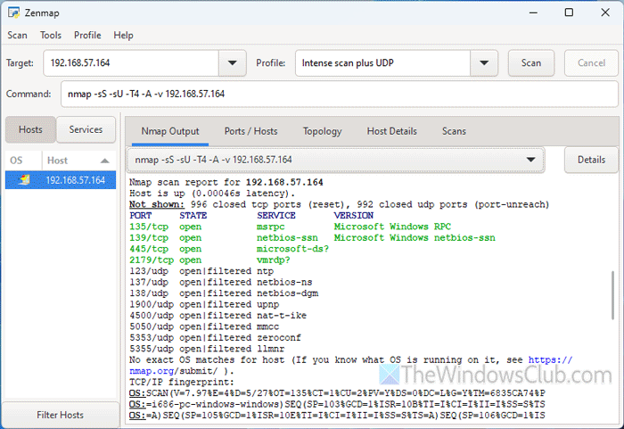
Task: Click the 445/tcp port entry
Action: coord(149,249)
